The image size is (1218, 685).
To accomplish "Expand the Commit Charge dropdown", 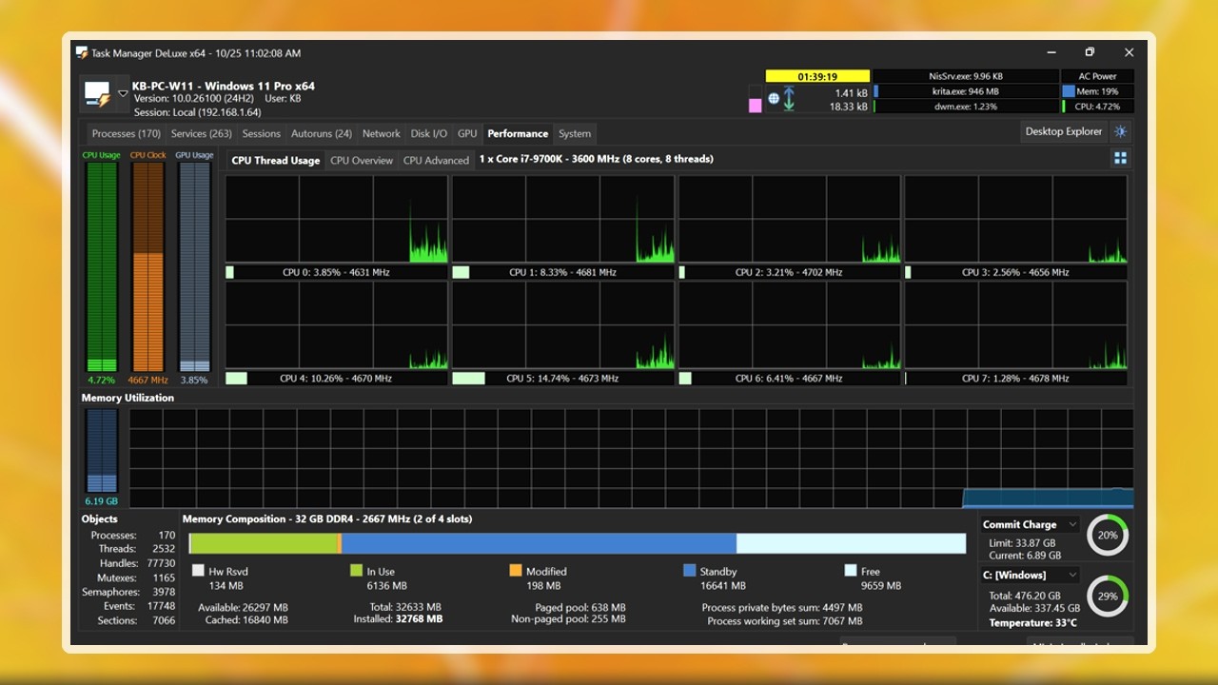I will [1072, 524].
